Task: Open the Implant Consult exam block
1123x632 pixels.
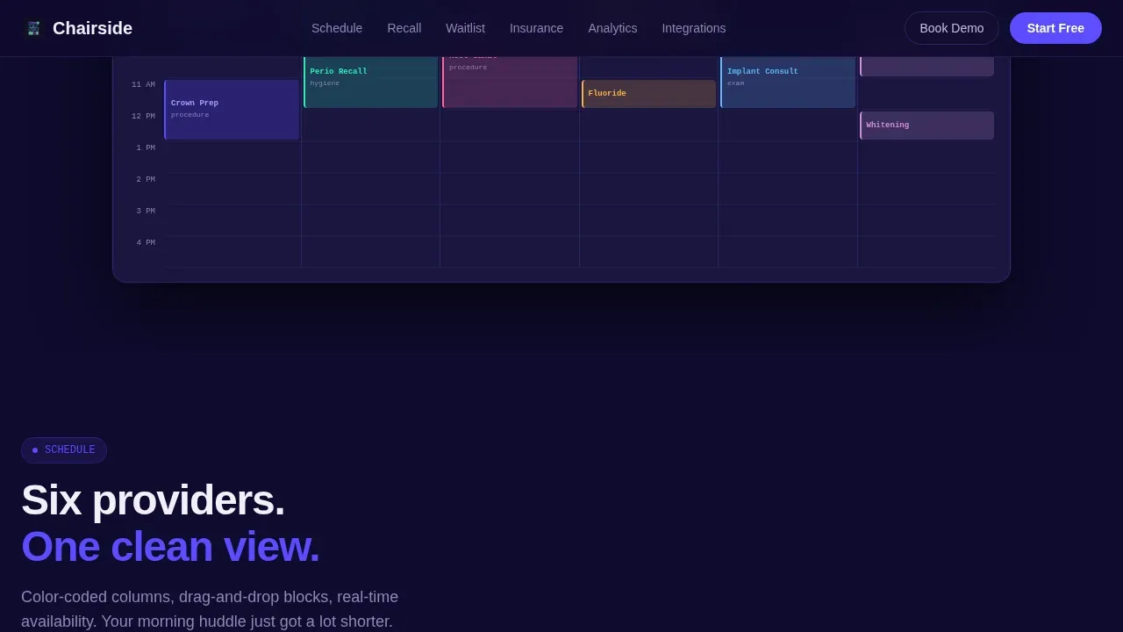Action: (788, 83)
